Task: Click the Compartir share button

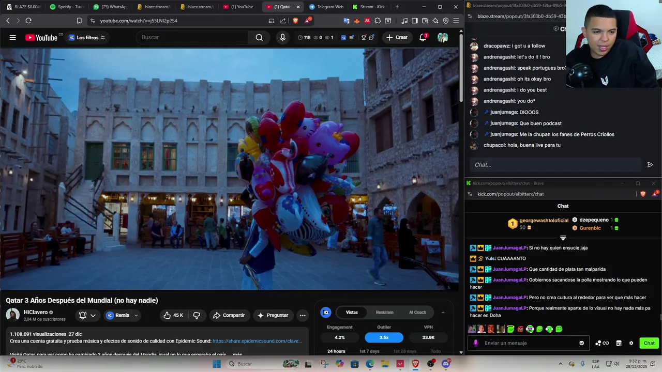Action: [x=229, y=315]
